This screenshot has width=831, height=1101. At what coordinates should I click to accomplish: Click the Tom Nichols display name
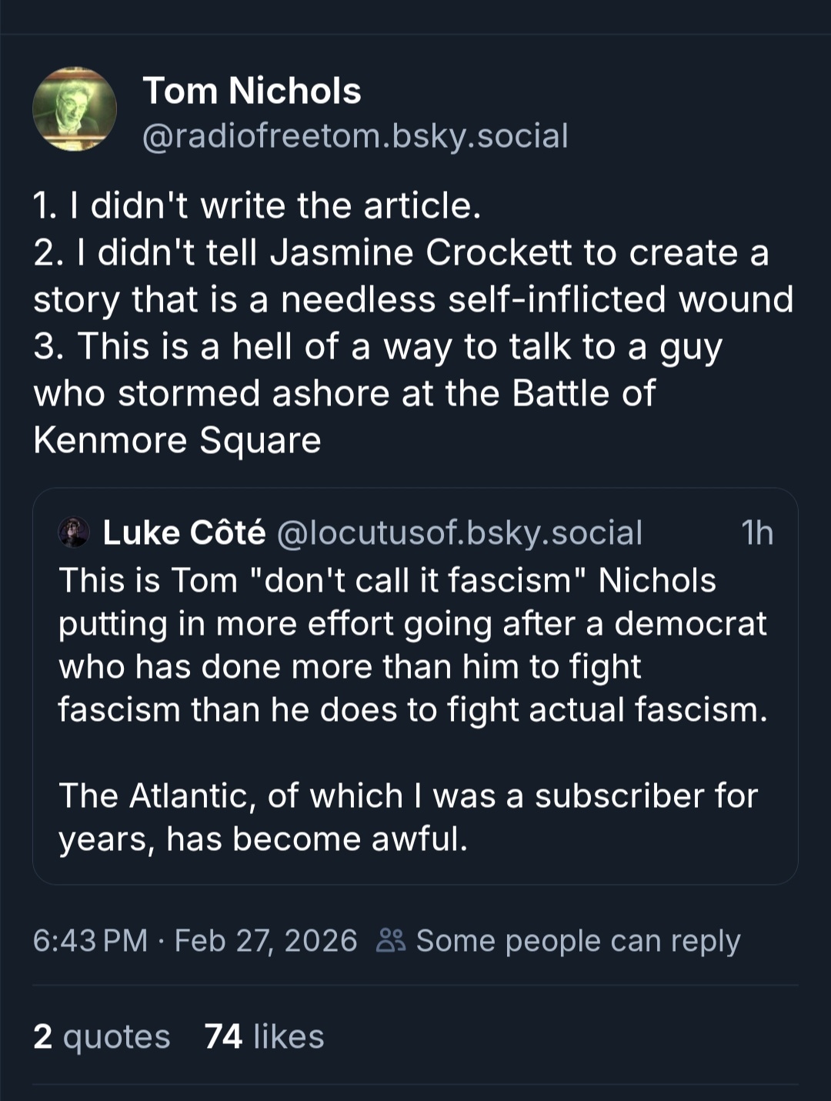pyautogui.click(x=252, y=91)
